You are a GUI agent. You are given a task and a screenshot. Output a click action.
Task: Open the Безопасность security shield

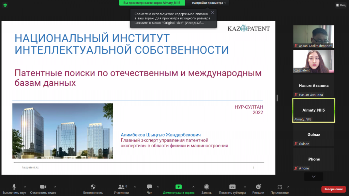coord(93,187)
